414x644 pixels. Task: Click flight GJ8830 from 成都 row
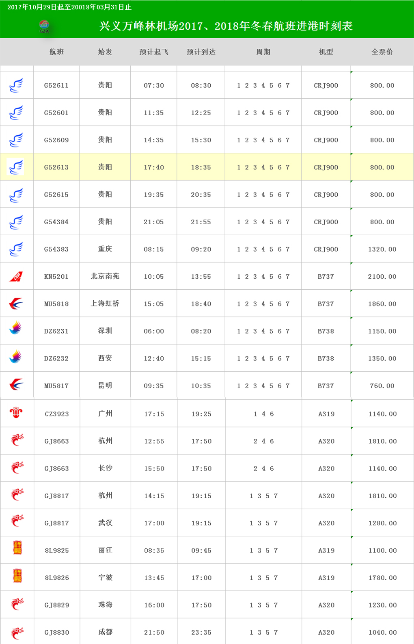(x=207, y=632)
